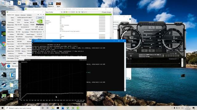The image size is (197, 110).
Task: Open Afterburner information 'i' button
Action: [x=159, y=28]
